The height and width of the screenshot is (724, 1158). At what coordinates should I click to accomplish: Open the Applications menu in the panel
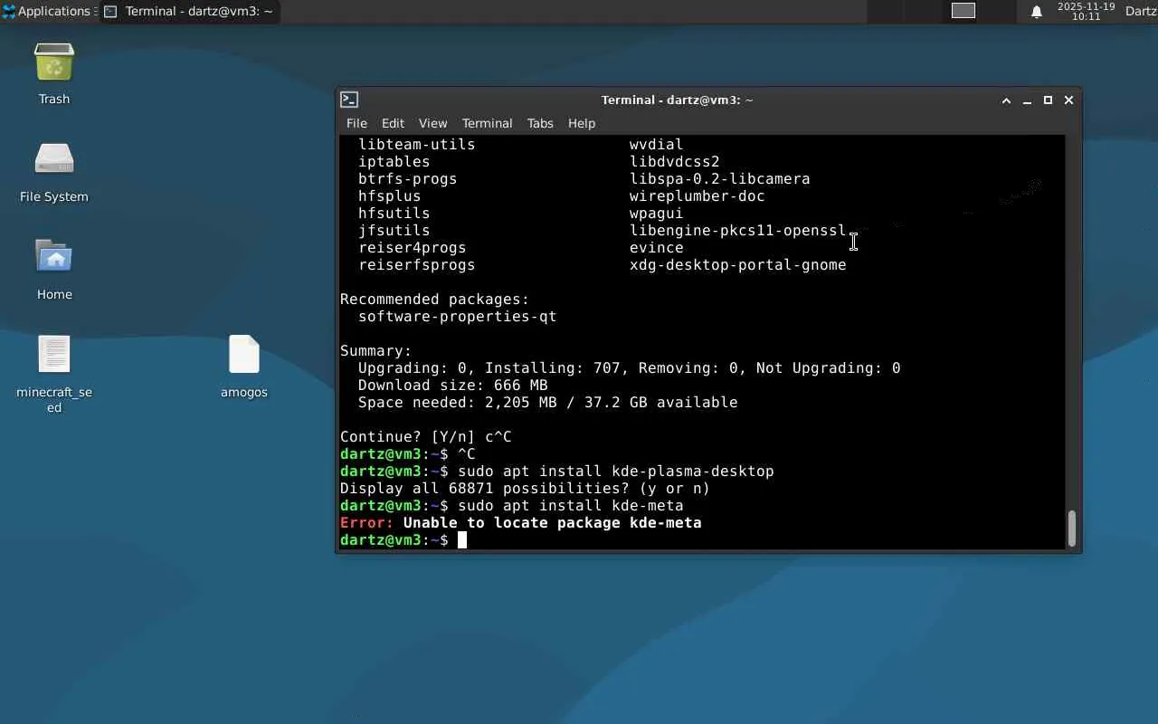(x=47, y=12)
